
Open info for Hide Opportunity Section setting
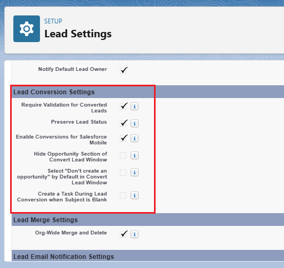pos(134,156)
